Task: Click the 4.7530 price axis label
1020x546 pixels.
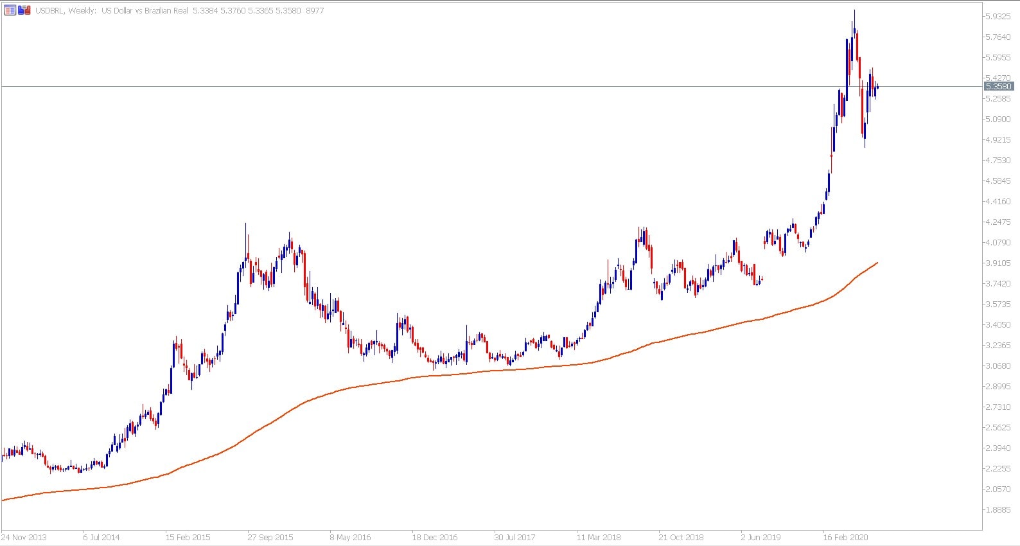Action: pos(998,161)
